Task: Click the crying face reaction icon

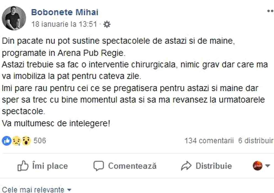Action: tap(16, 141)
